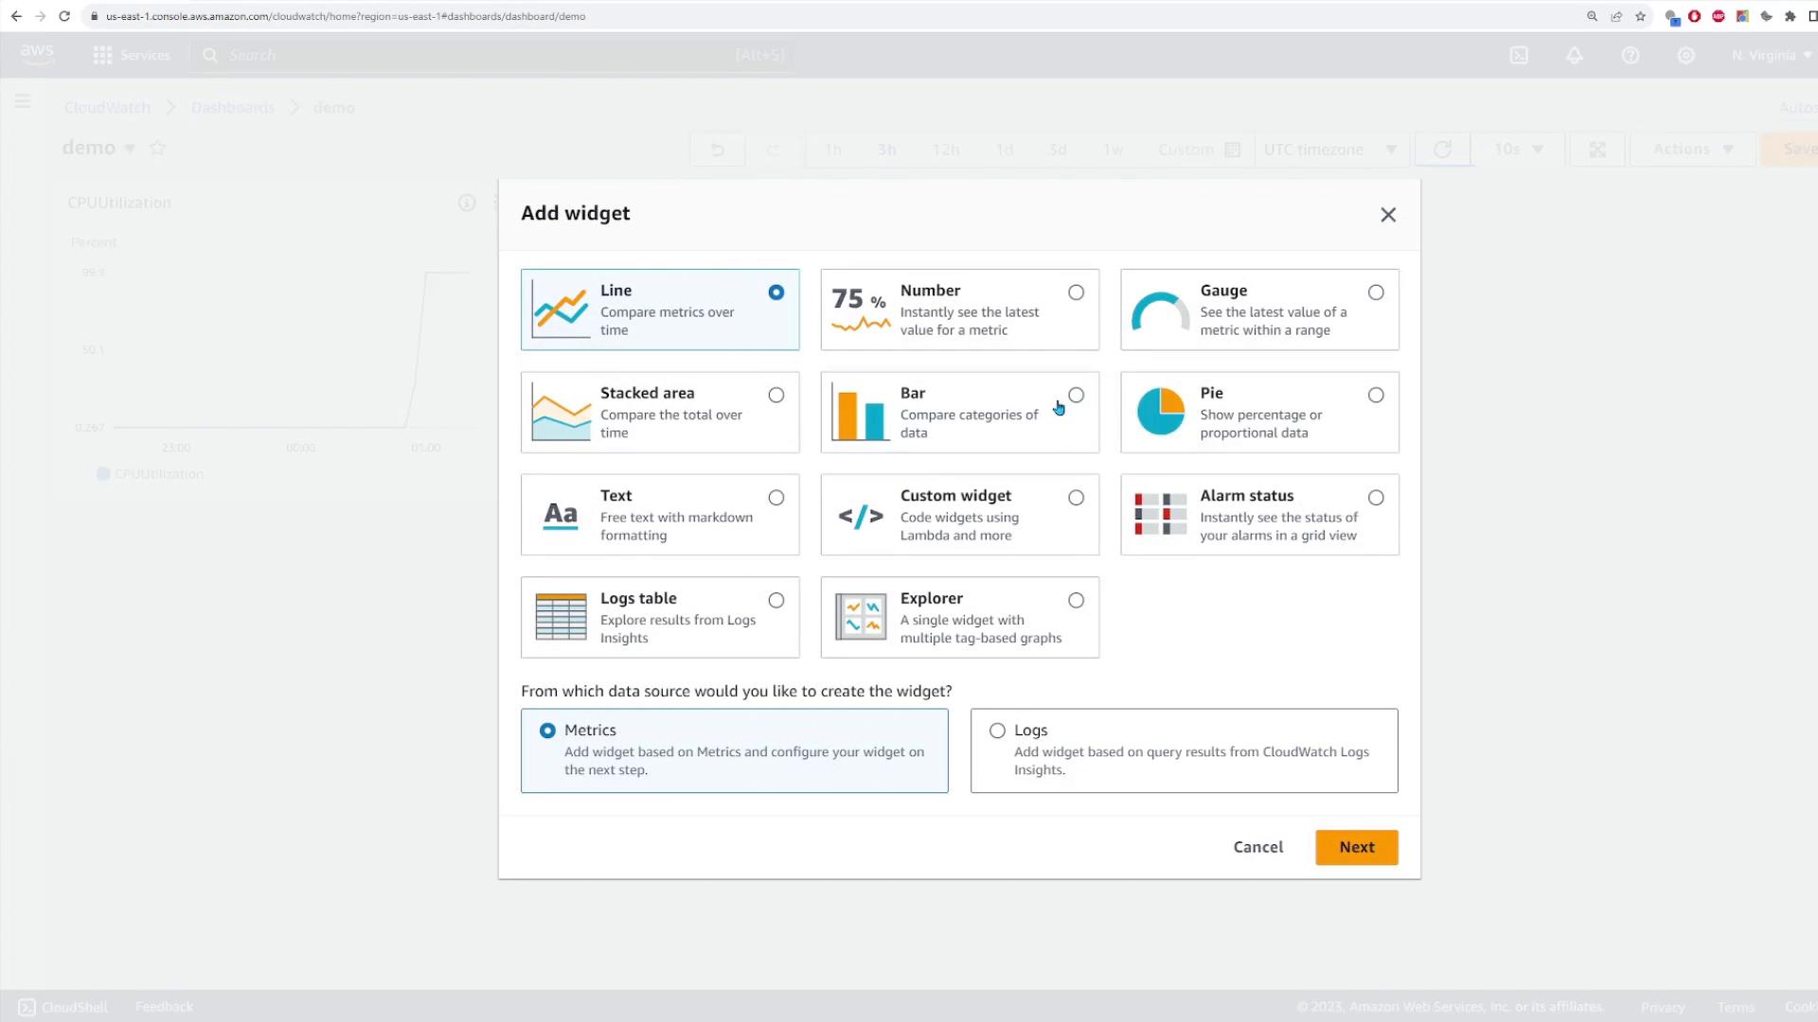The width and height of the screenshot is (1818, 1022).
Task: Click the Gauge widget arc icon
Action: (x=1160, y=311)
